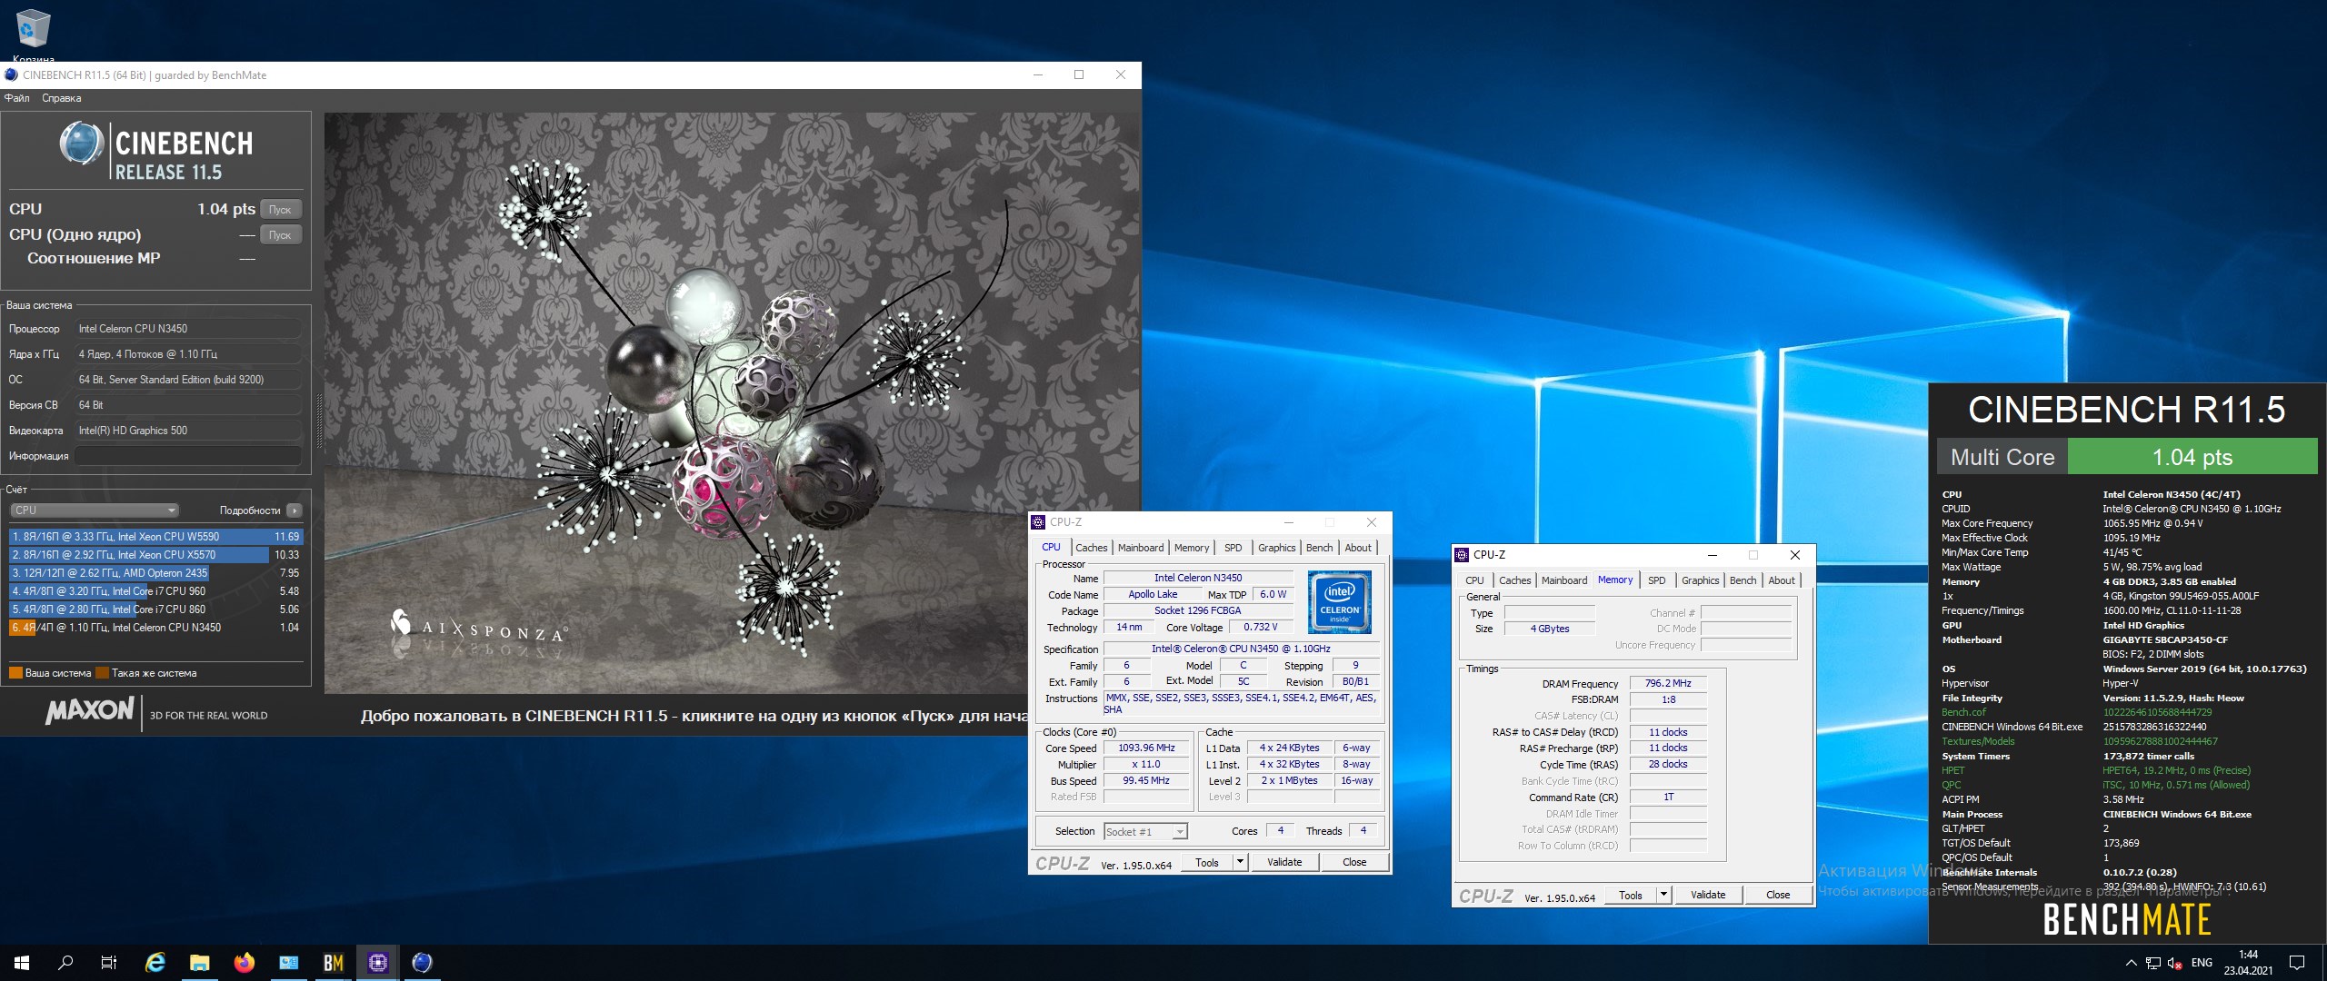Screen dimensions: 2327x981
Task: Click Tools button in CPU-Z processor window
Action: pos(1207,862)
